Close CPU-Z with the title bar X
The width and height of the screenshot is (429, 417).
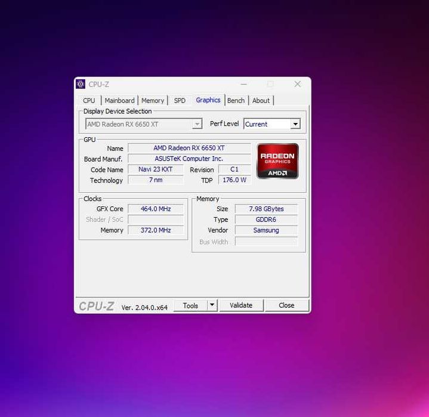click(297, 84)
